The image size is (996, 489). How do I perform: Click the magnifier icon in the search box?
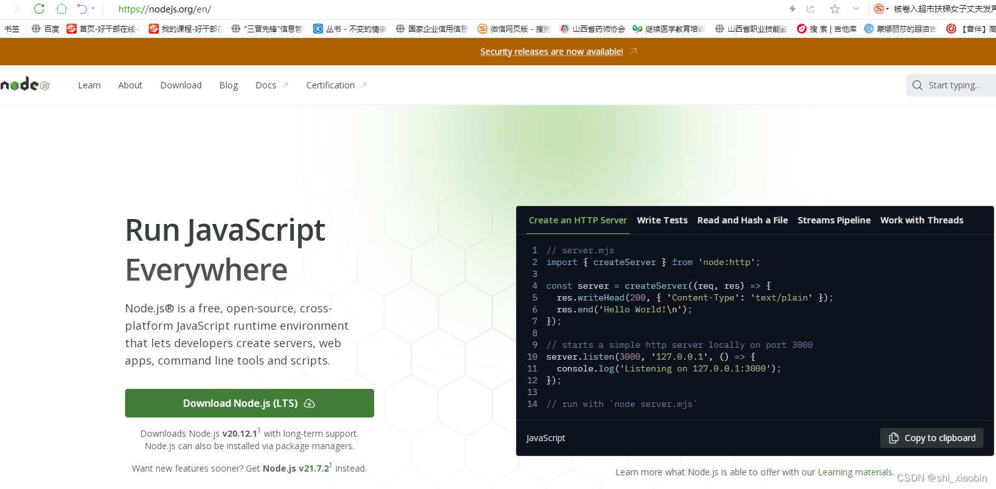tap(918, 85)
